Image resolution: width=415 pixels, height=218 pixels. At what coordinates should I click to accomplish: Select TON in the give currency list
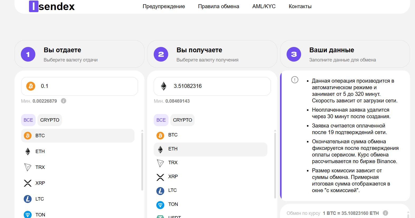tap(78, 215)
